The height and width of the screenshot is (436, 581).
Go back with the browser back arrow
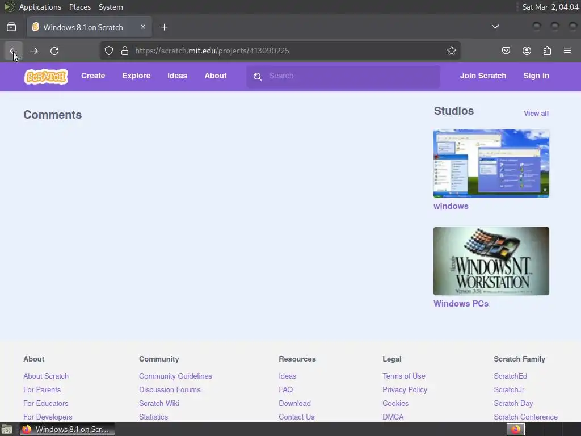(14, 51)
